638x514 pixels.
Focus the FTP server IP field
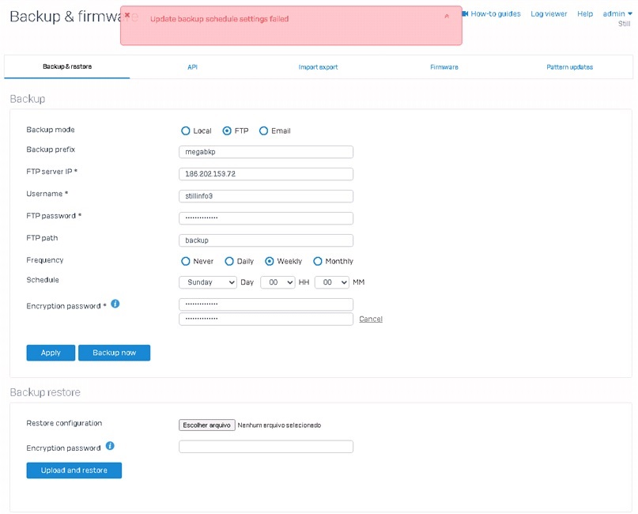pyautogui.click(x=266, y=174)
